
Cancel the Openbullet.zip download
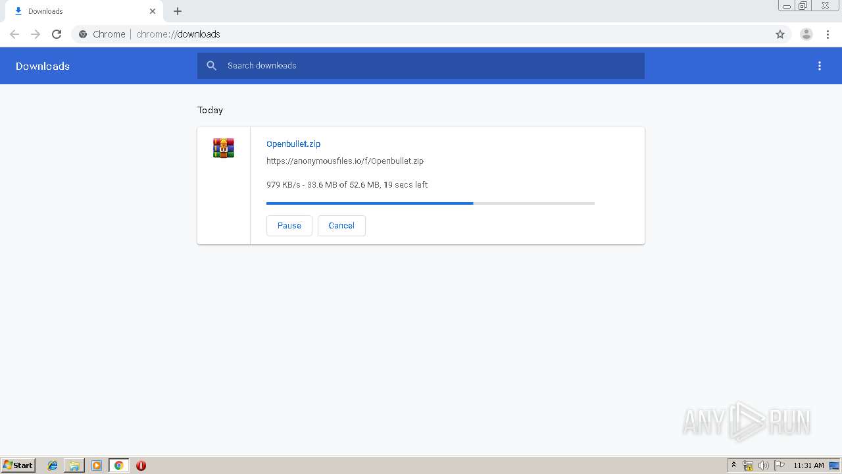click(x=341, y=226)
